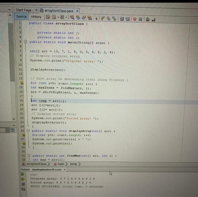Click 'private static int j;' declaration

[x=58, y=33]
